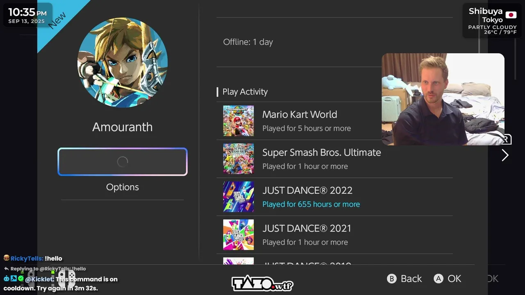Open JUST DANCE 2022 game icon

click(238, 197)
